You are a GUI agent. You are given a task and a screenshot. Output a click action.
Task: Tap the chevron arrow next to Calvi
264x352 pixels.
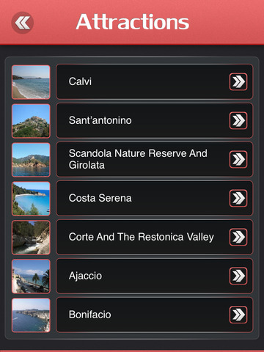click(x=238, y=81)
